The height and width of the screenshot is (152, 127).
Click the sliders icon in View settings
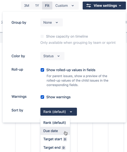pos(88,5)
